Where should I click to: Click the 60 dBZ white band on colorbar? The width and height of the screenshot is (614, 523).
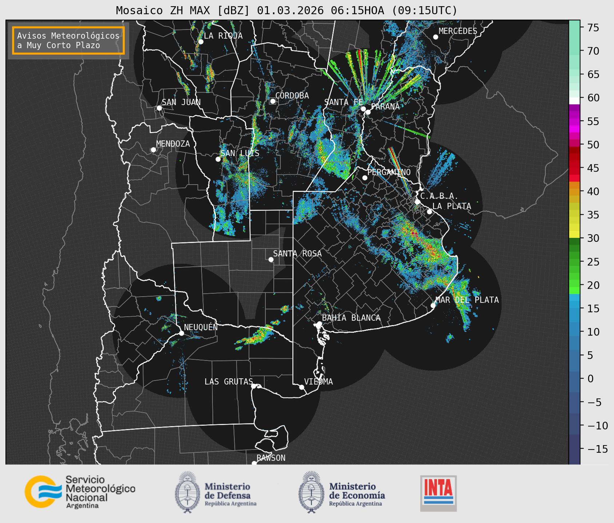tap(574, 100)
